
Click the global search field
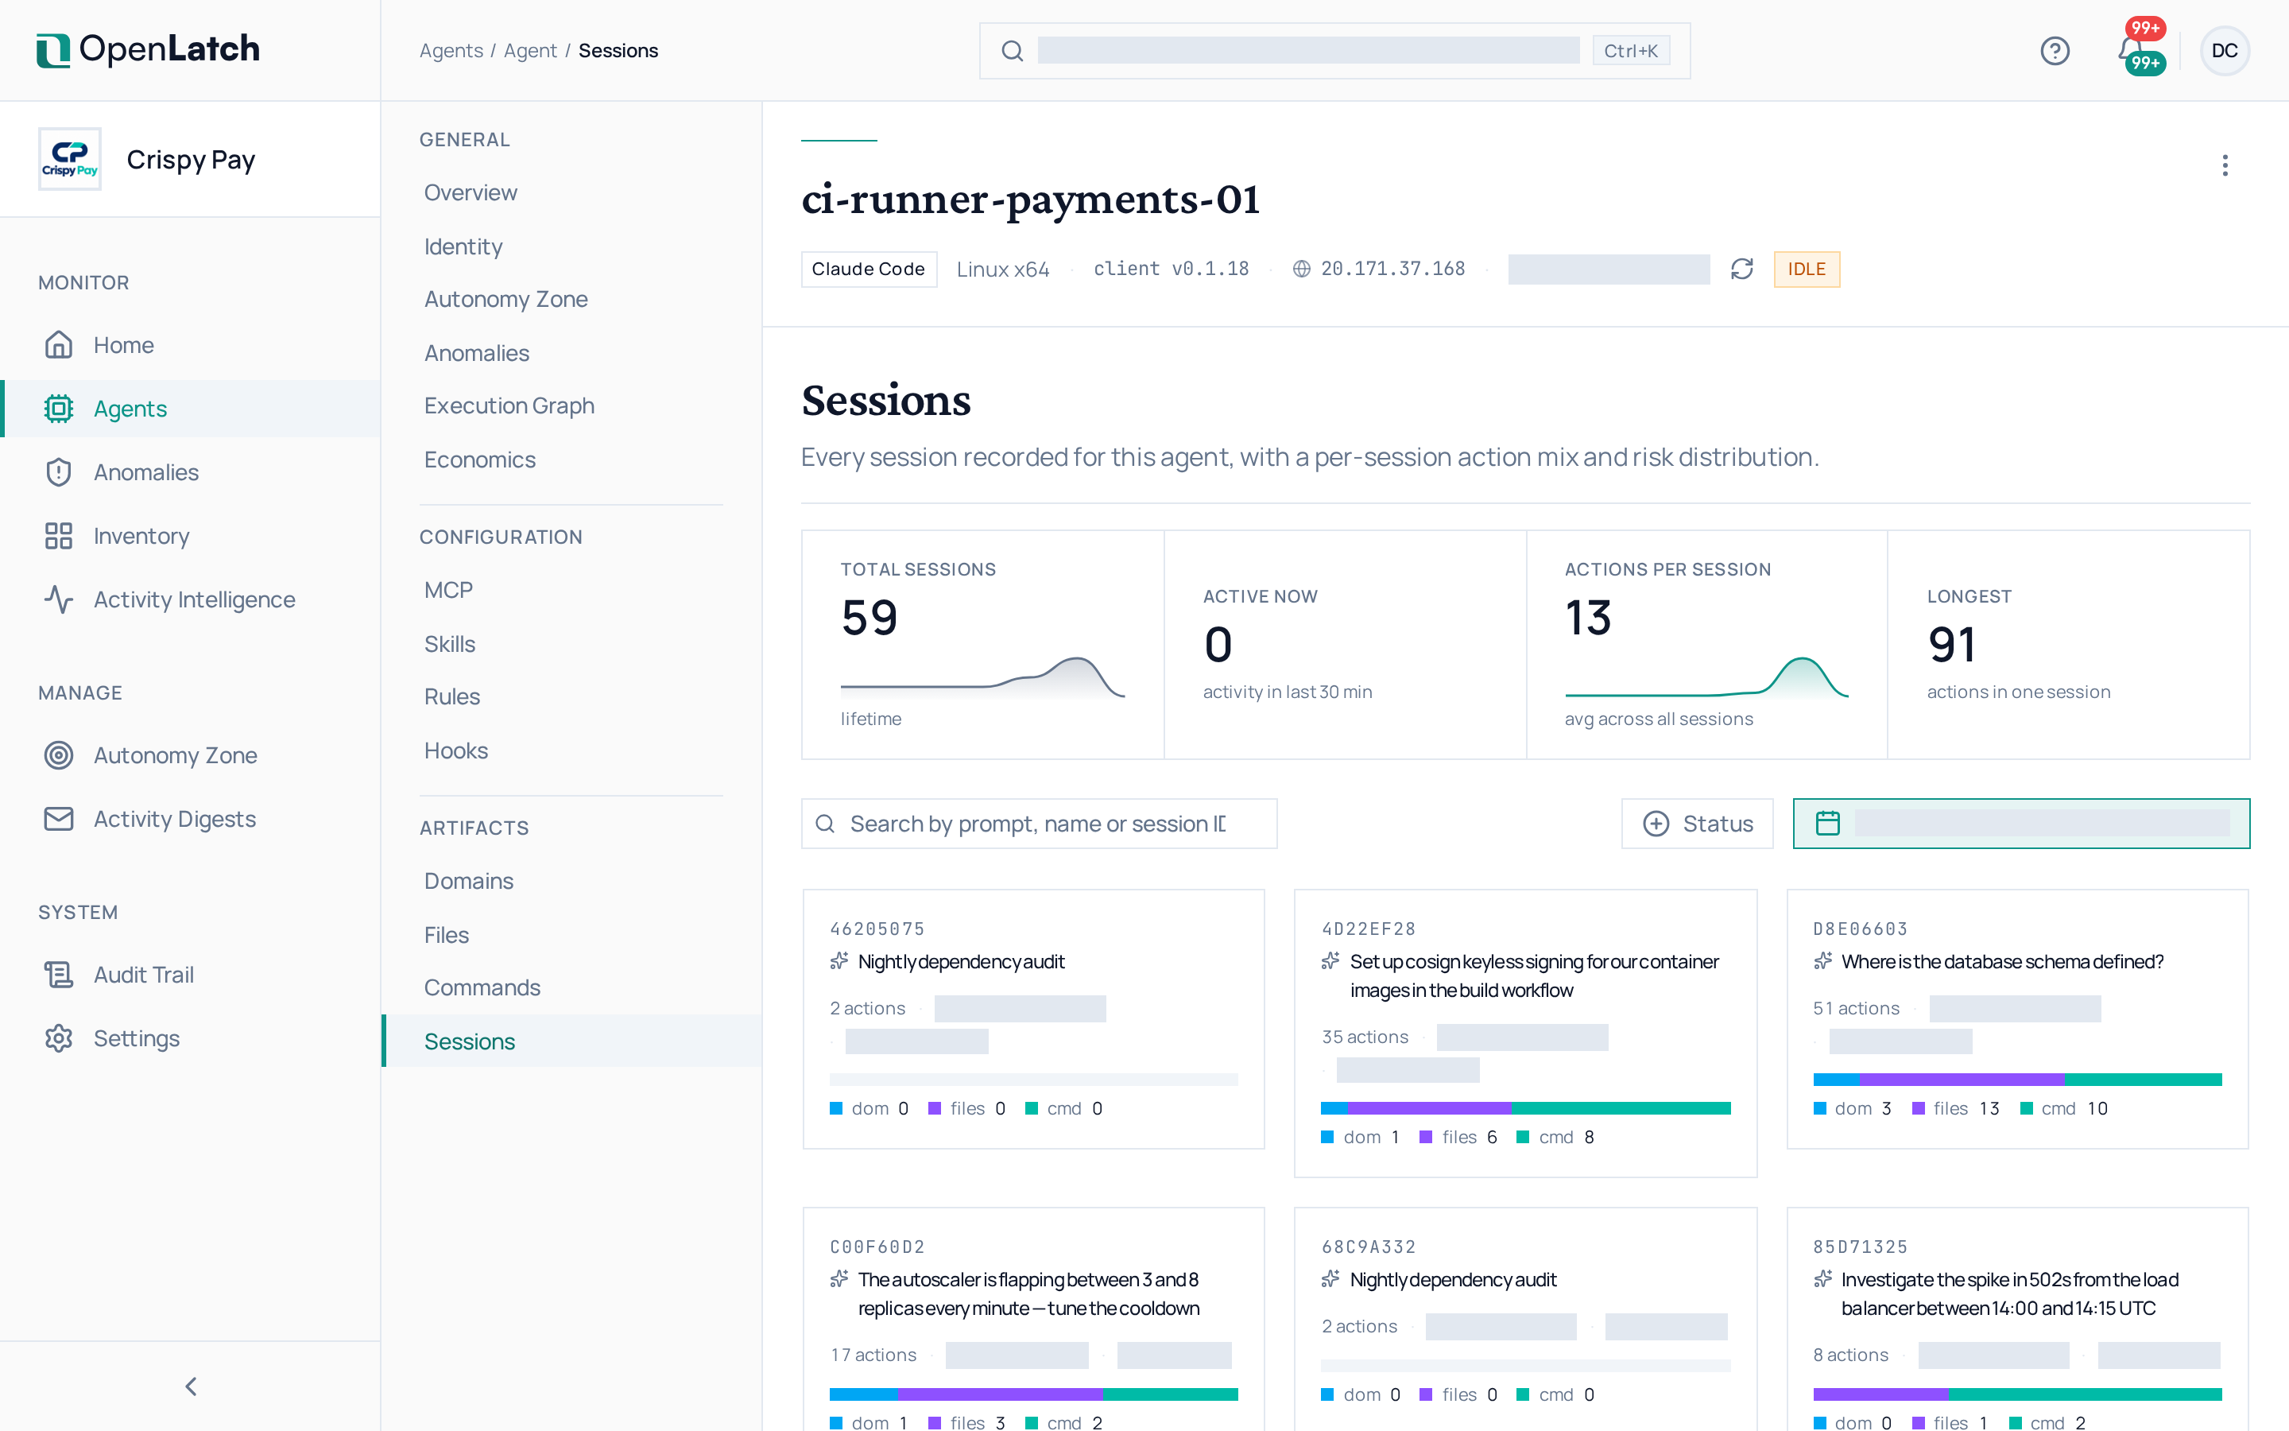[x=1334, y=50]
